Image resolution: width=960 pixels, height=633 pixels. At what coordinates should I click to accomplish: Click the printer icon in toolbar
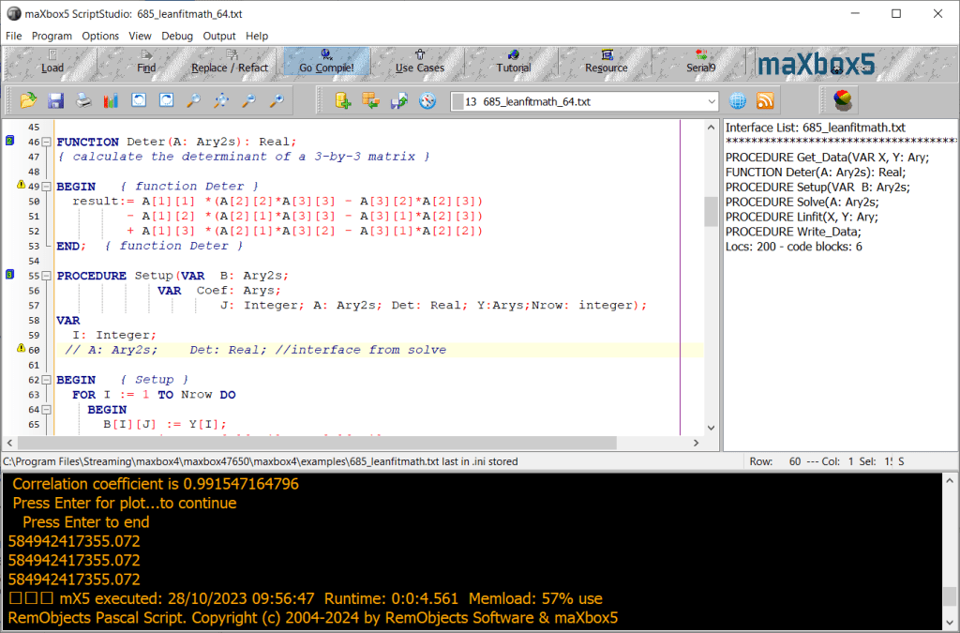coord(83,100)
